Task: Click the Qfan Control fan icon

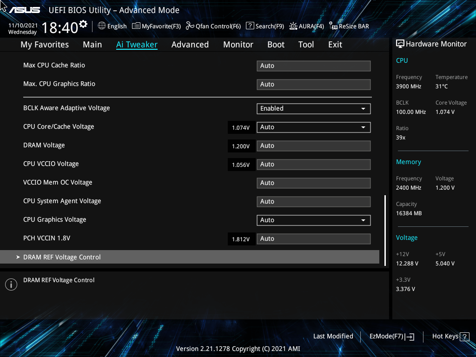Action: (x=190, y=26)
